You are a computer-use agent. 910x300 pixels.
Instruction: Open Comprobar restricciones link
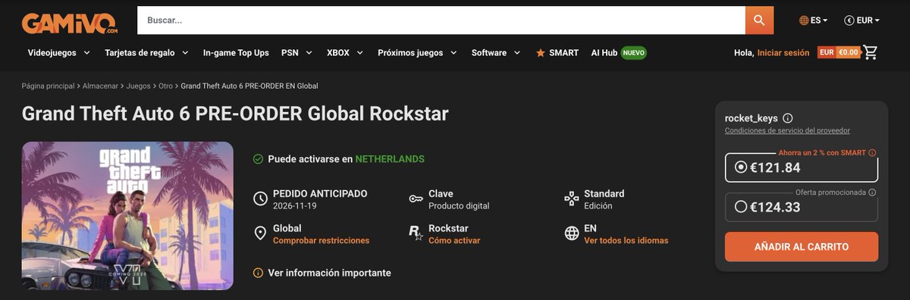pyautogui.click(x=321, y=240)
